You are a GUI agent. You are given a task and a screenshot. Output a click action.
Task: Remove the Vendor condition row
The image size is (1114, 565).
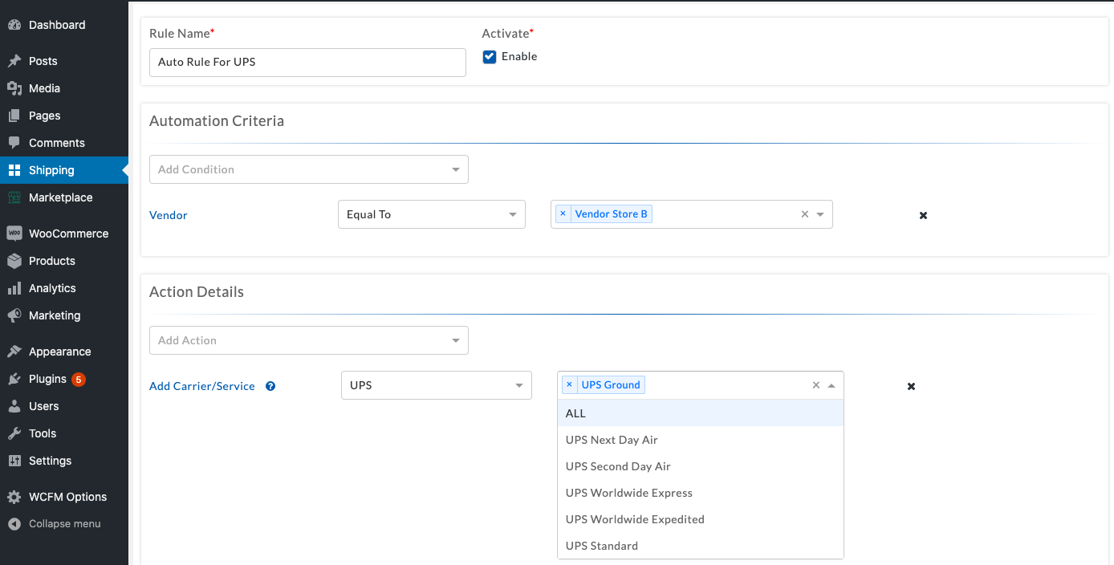coord(923,215)
